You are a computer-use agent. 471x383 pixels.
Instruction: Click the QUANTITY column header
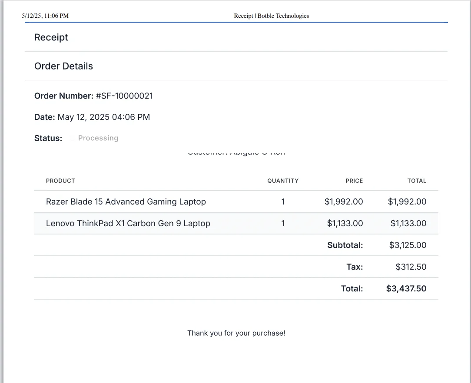pos(283,181)
